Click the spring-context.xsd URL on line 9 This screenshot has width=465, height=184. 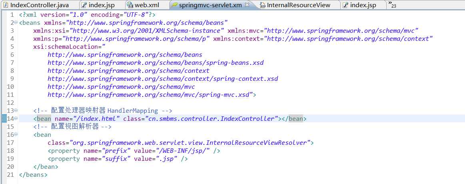(x=163, y=79)
